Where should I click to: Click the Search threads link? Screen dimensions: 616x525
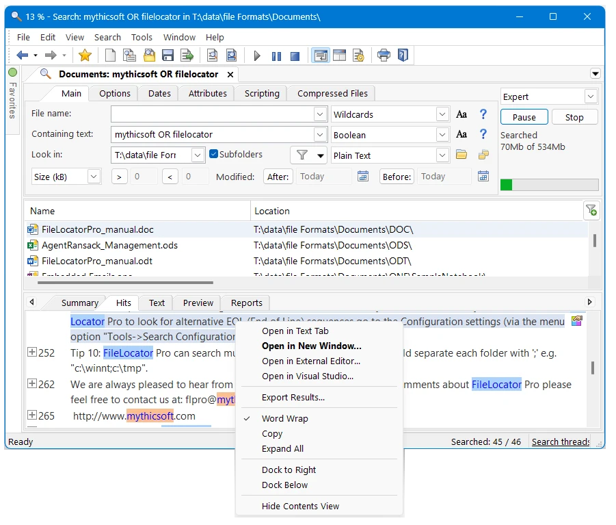click(561, 442)
